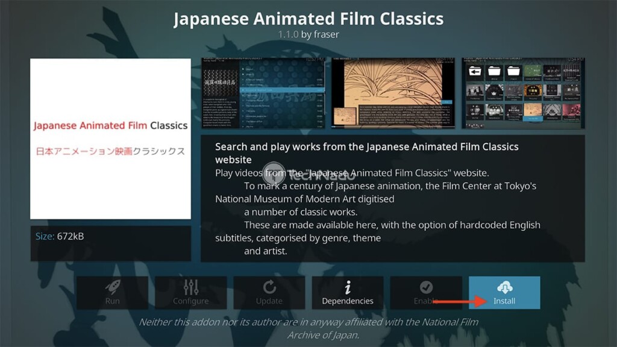Click the Install button
The height and width of the screenshot is (347, 617).
504,293
